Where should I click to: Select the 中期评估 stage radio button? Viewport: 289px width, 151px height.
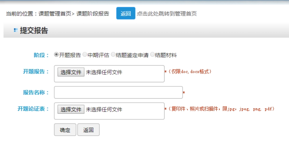[85, 55]
